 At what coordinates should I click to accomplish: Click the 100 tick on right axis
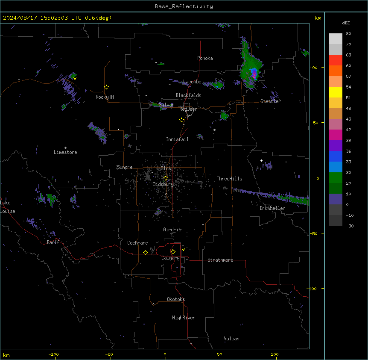coord(313,68)
